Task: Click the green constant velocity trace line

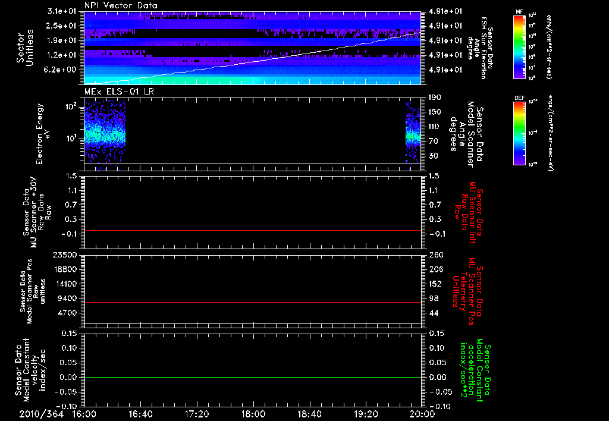Action: click(x=253, y=377)
